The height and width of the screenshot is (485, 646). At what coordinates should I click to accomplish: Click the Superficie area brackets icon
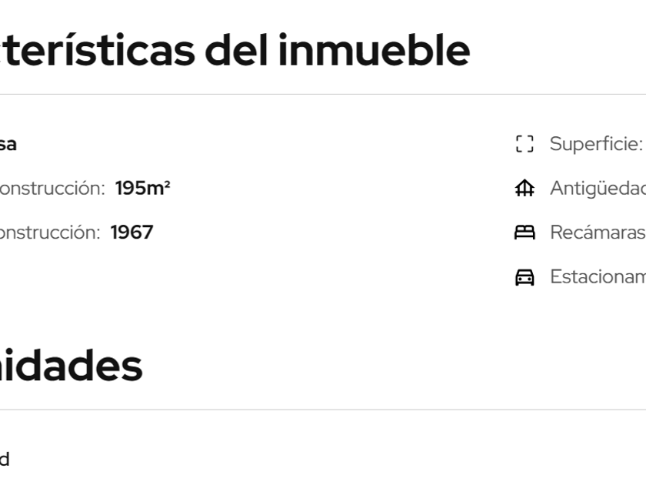[524, 144]
